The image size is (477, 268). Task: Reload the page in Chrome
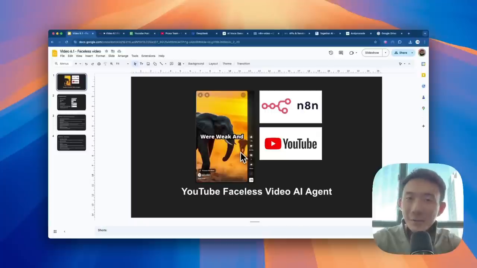[66, 42]
